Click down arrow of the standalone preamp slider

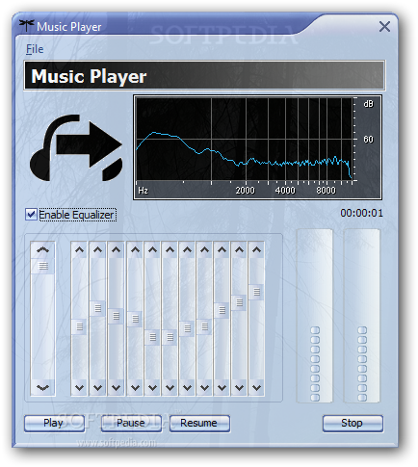43,387
